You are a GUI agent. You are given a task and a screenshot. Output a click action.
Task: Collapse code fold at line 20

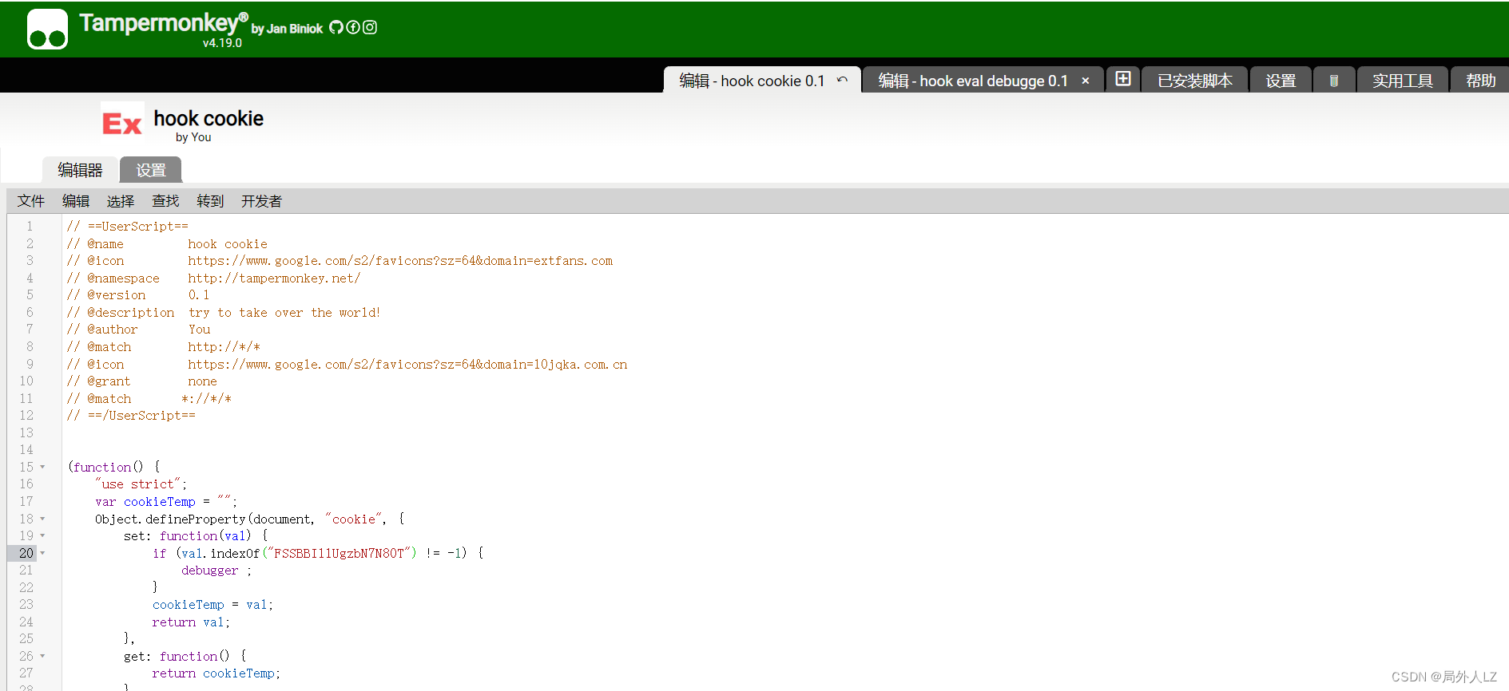[x=42, y=553]
